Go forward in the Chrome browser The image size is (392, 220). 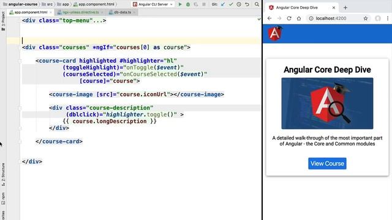(279, 18)
